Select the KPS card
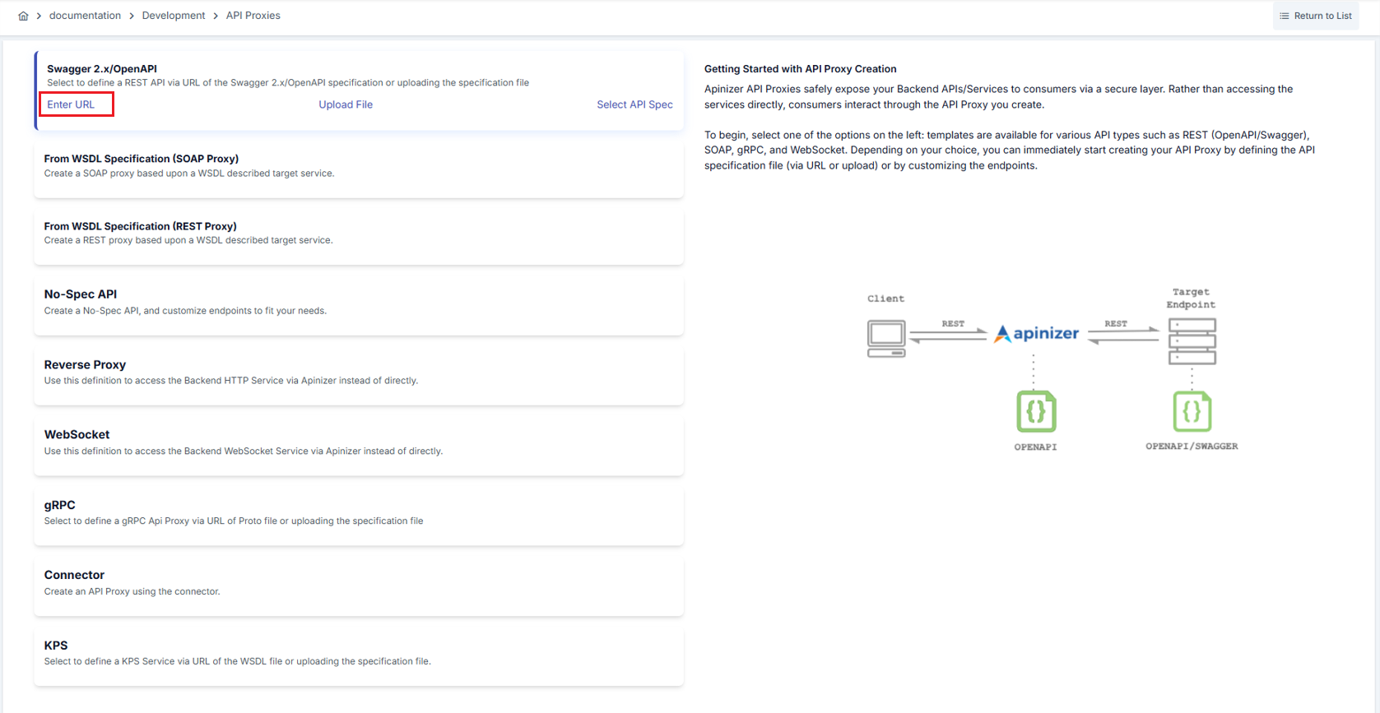The image size is (1380, 713). point(359,656)
